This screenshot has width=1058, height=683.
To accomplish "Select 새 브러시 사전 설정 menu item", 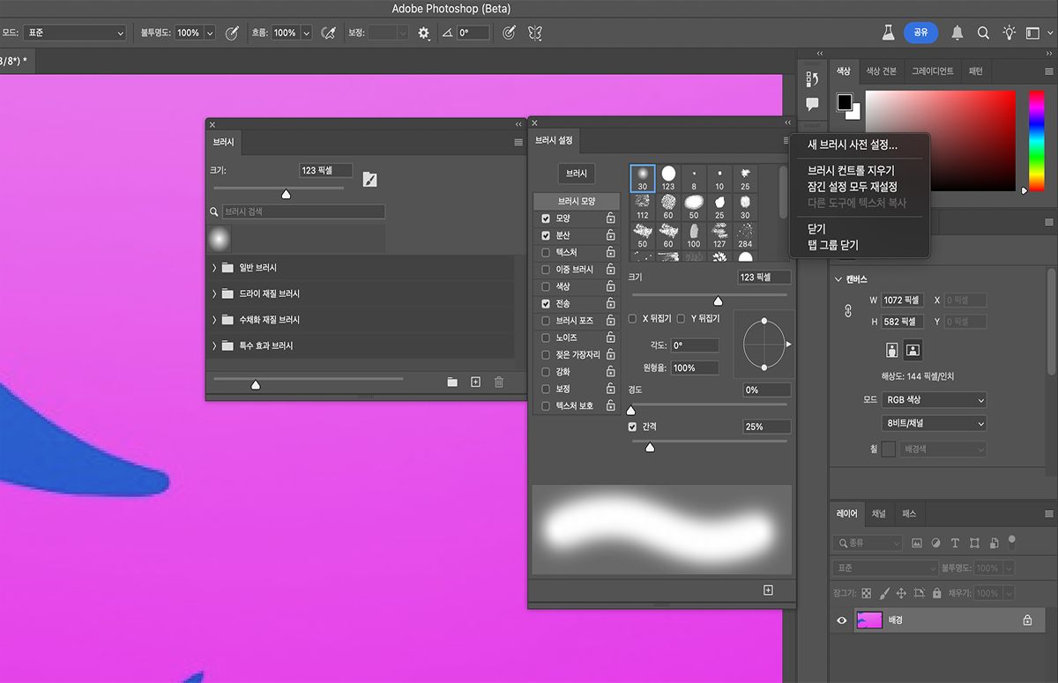I will (x=853, y=145).
